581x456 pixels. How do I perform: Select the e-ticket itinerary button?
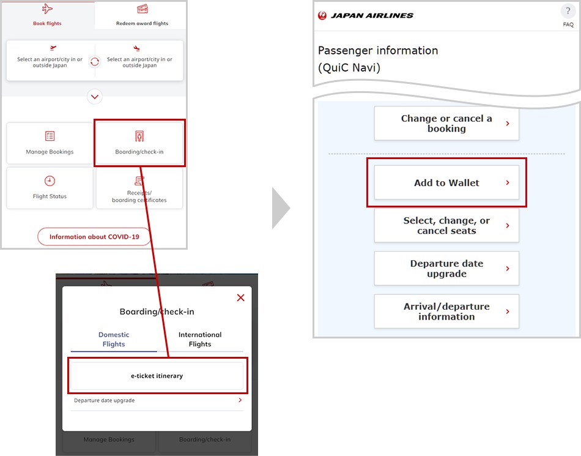[x=157, y=375]
